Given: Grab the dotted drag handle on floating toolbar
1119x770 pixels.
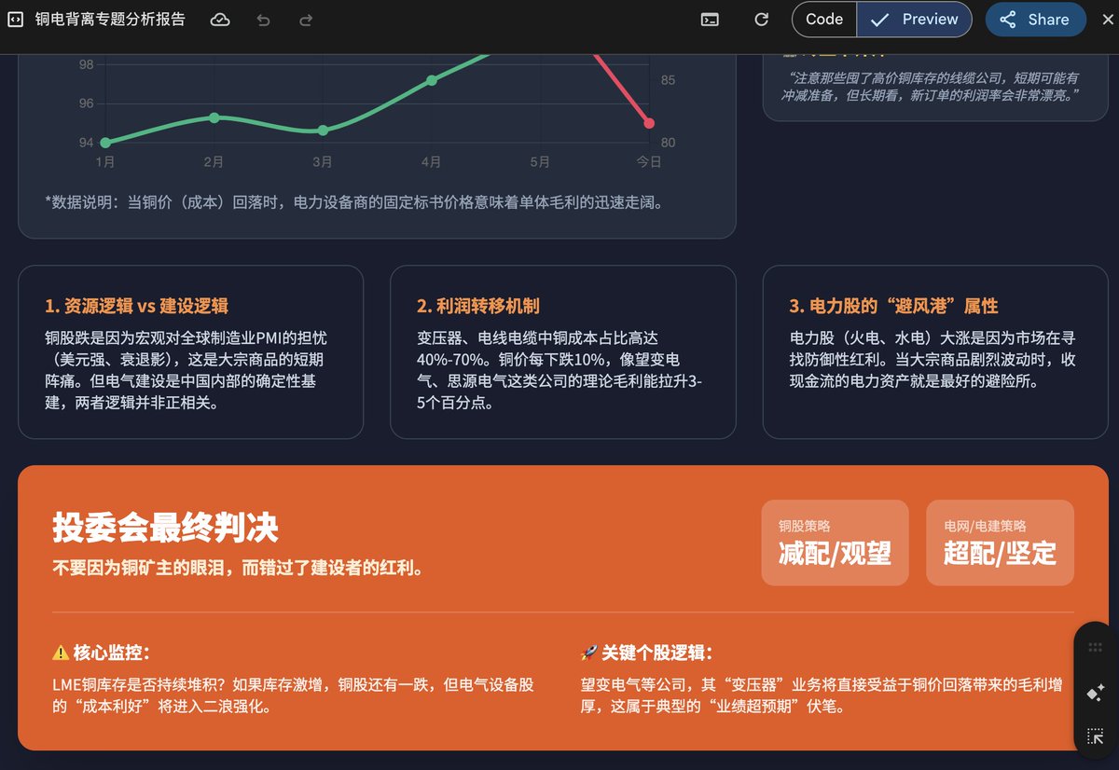Looking at the screenshot, I should (1096, 647).
